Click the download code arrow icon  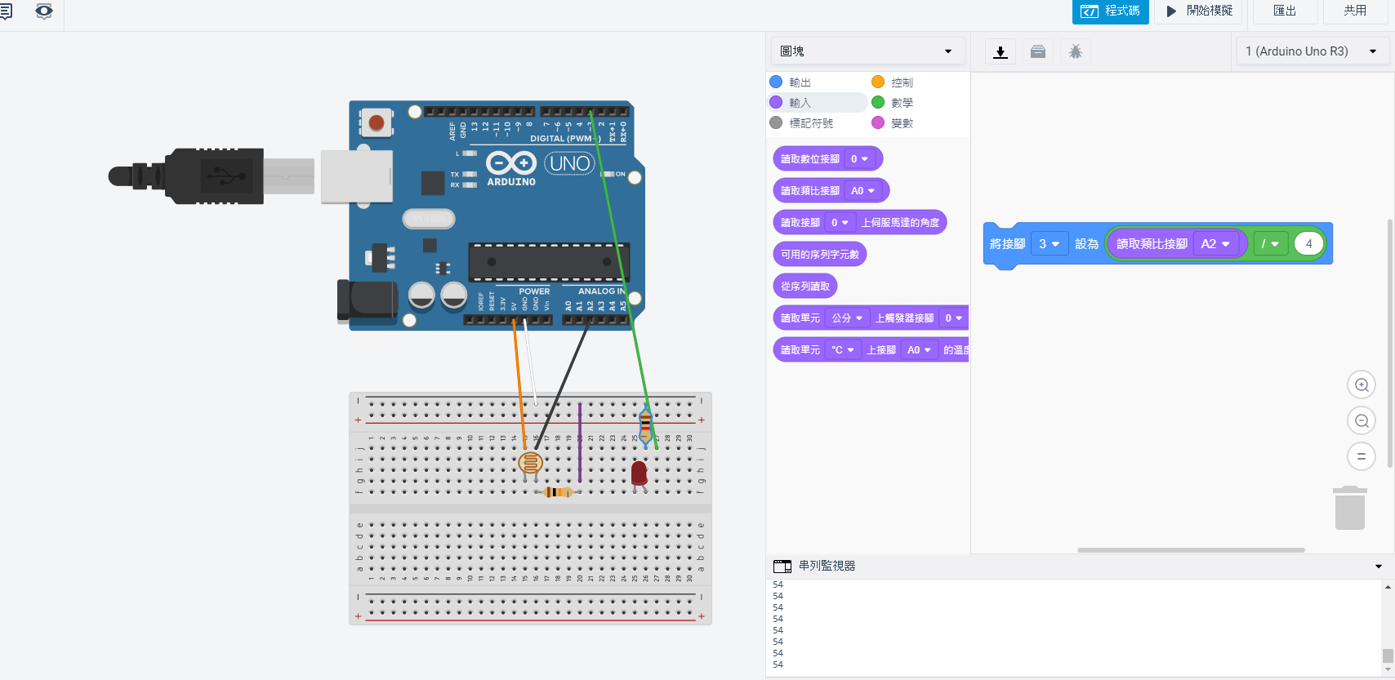[1000, 52]
